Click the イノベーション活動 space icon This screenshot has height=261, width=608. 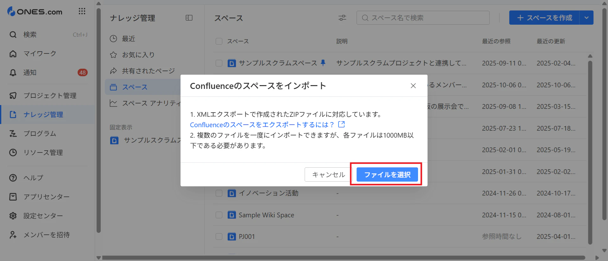coord(232,193)
